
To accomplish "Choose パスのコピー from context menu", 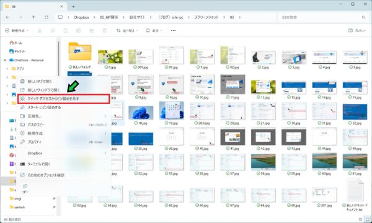I will pyautogui.click(x=64, y=125).
